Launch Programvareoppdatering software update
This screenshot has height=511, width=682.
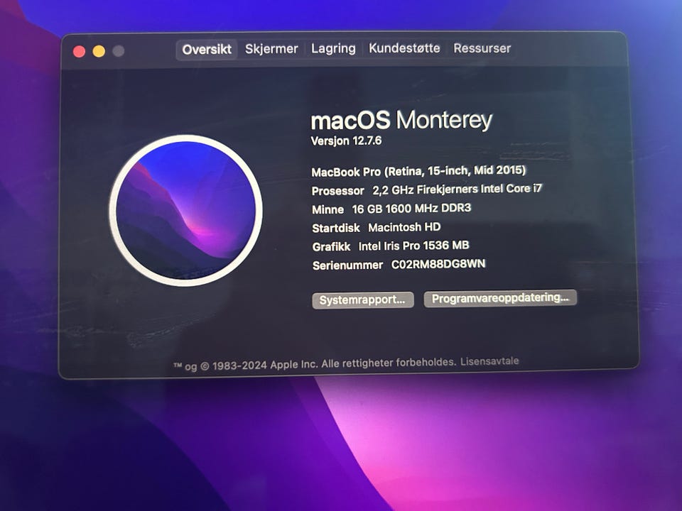pyautogui.click(x=500, y=298)
